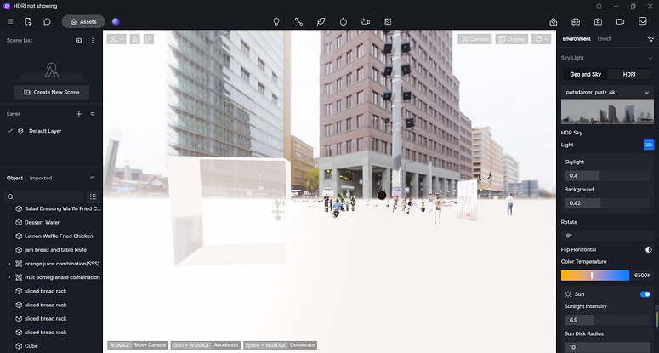Select the light bulb tool

(276, 21)
